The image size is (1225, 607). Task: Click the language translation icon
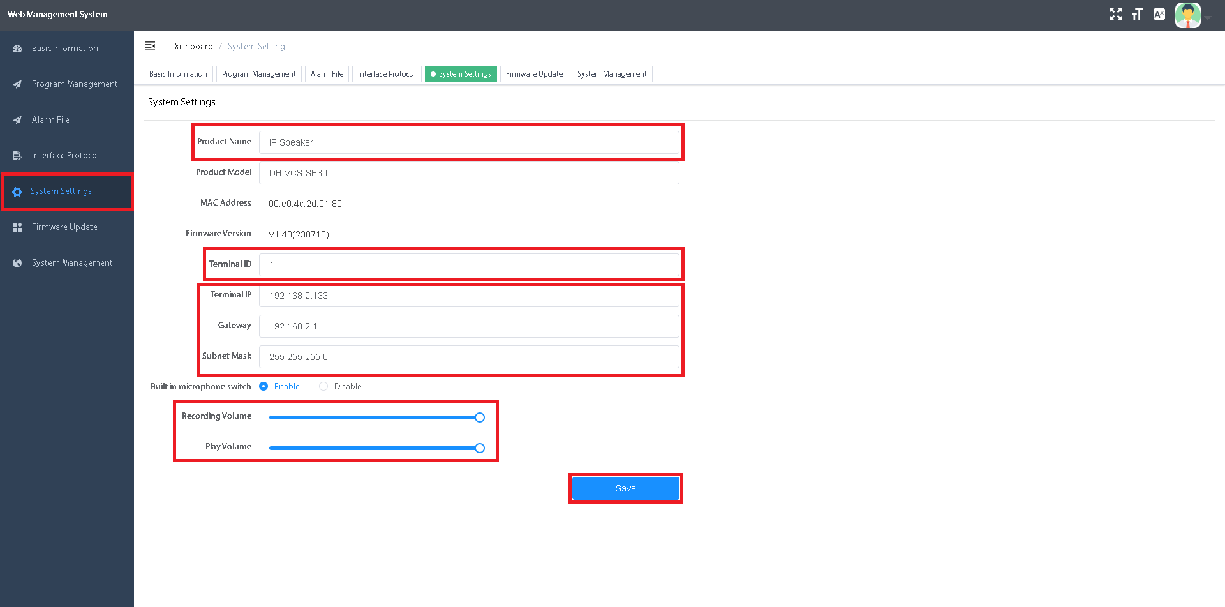1159,15
